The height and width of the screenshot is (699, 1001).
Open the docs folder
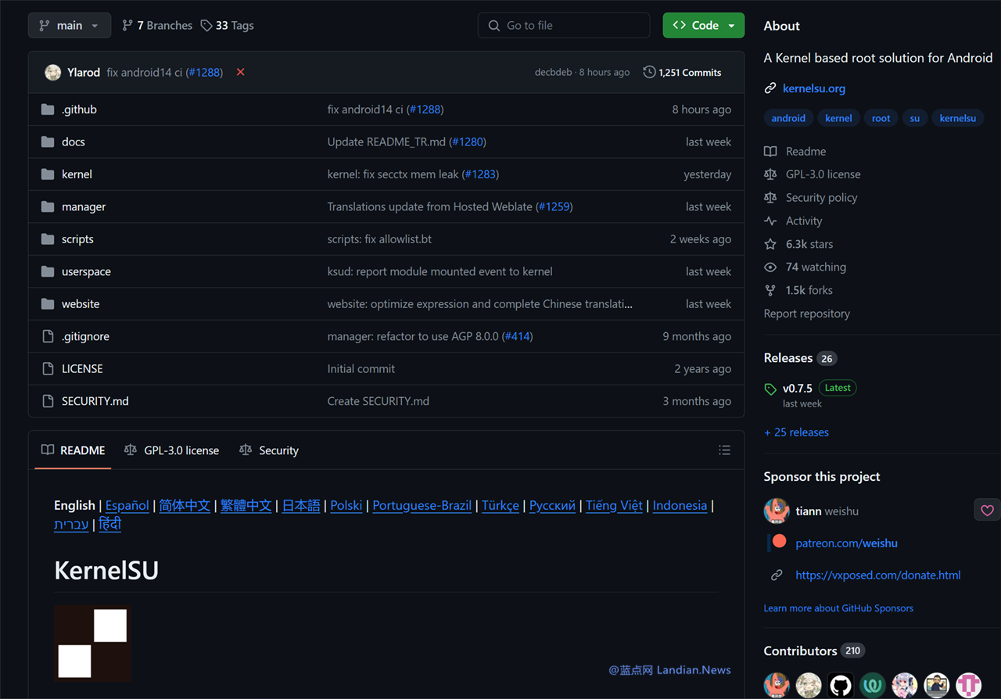click(74, 142)
